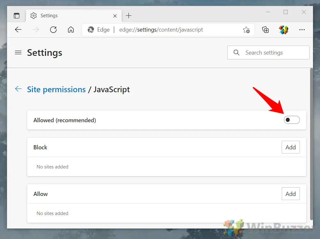Open the Collections icon

tap(265, 30)
